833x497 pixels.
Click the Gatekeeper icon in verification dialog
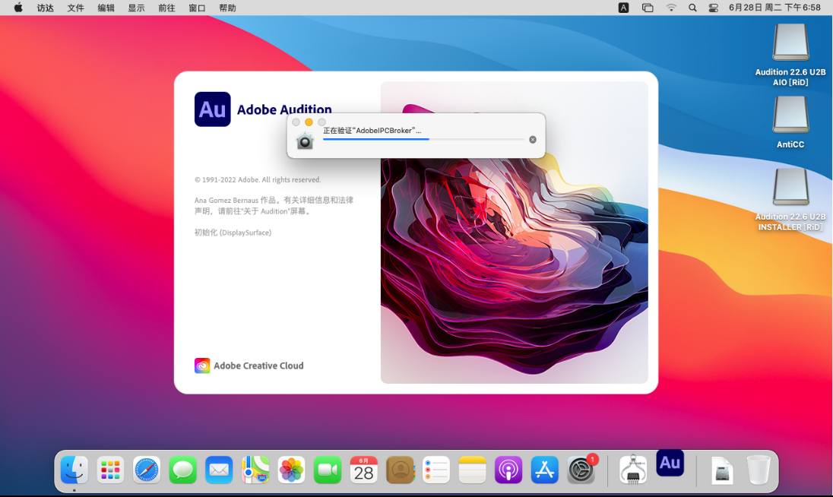[x=305, y=141]
